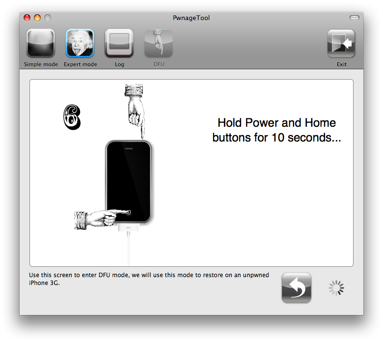Image resolution: width=383 pixels, height=342 pixels.
Task: Click the black iPhone screen image
Action: [129, 177]
